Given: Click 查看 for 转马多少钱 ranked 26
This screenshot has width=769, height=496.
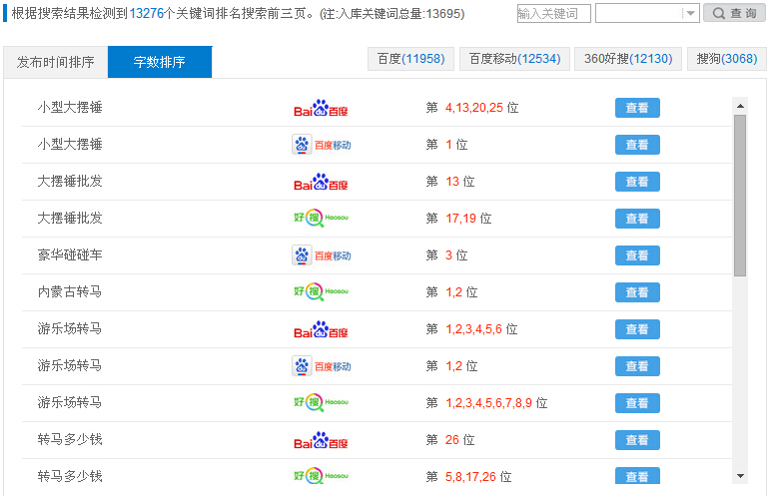Looking at the screenshot, I should [637, 440].
